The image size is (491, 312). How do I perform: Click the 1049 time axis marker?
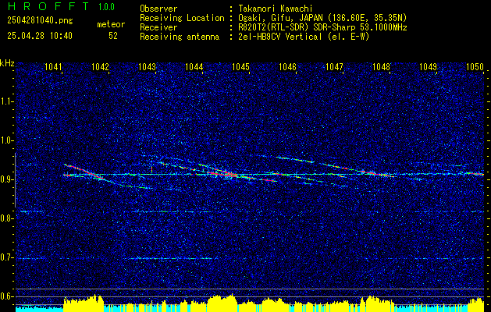428,67
